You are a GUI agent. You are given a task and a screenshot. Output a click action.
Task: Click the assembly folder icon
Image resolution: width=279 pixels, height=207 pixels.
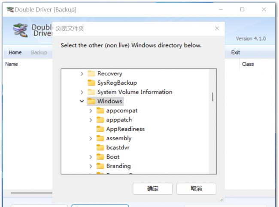point(100,138)
